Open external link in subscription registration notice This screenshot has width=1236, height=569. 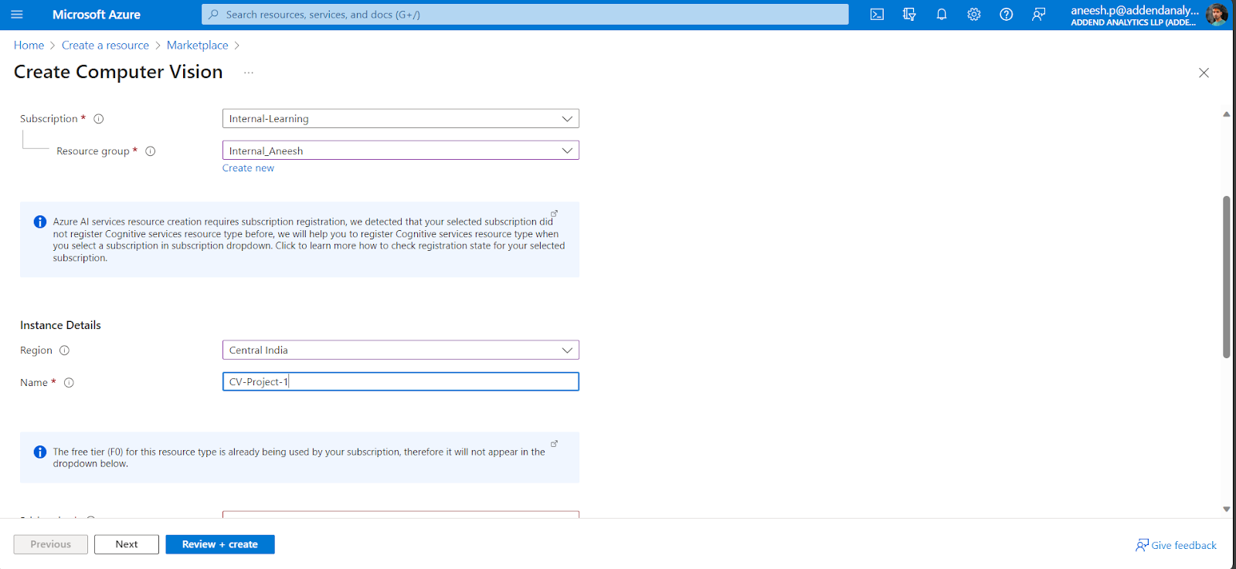click(x=554, y=213)
